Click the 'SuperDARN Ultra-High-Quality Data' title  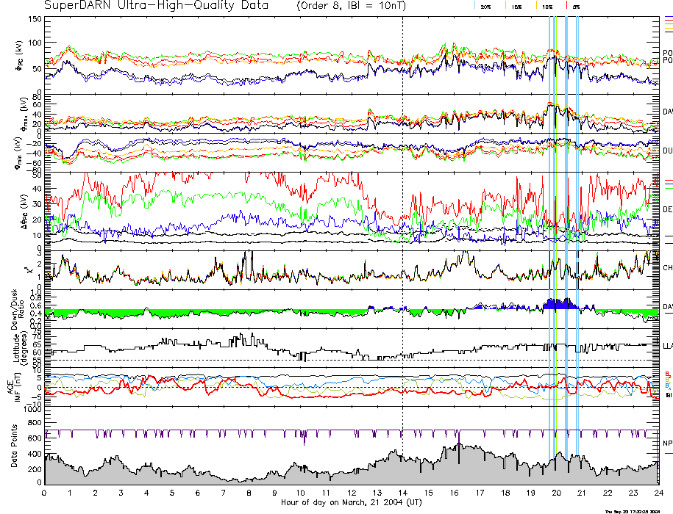point(156,6)
